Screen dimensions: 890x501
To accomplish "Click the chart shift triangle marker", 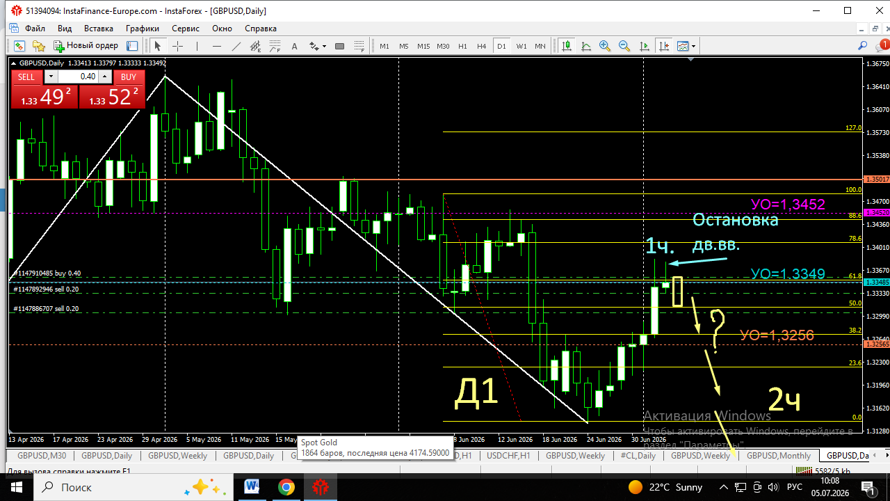I will tap(691, 61).
